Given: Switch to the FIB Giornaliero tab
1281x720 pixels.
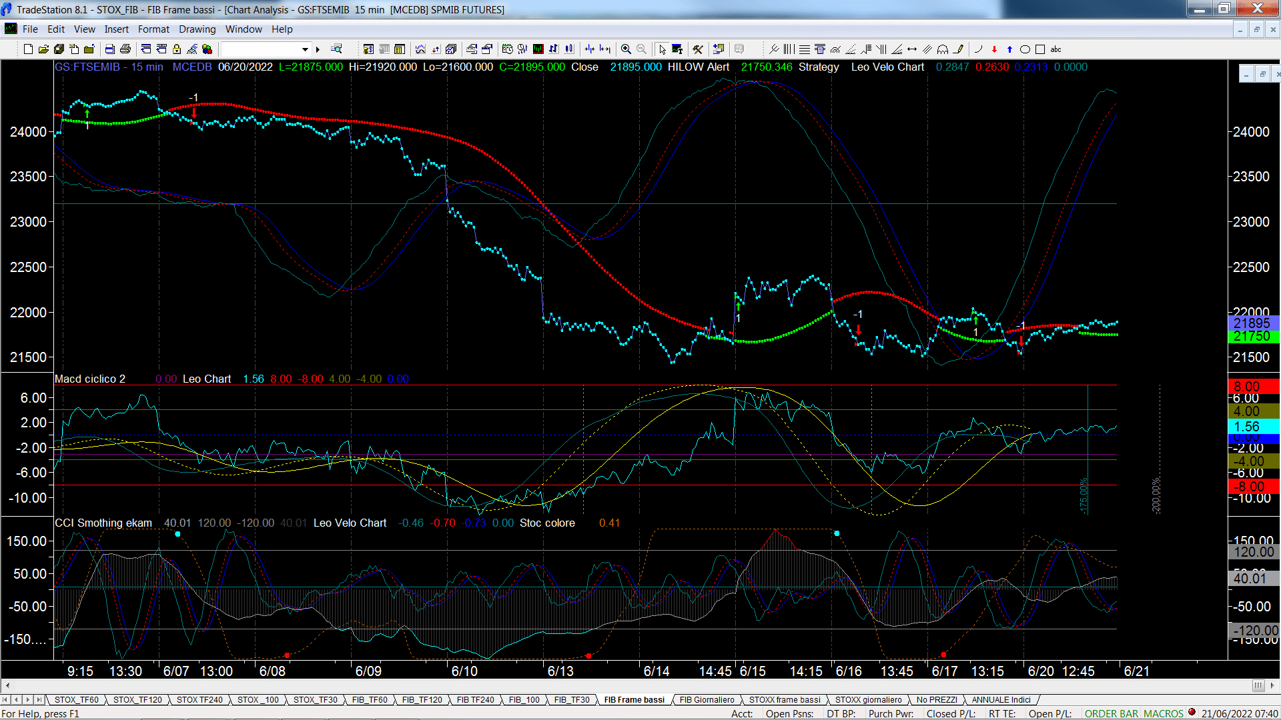Looking at the screenshot, I should tap(707, 700).
